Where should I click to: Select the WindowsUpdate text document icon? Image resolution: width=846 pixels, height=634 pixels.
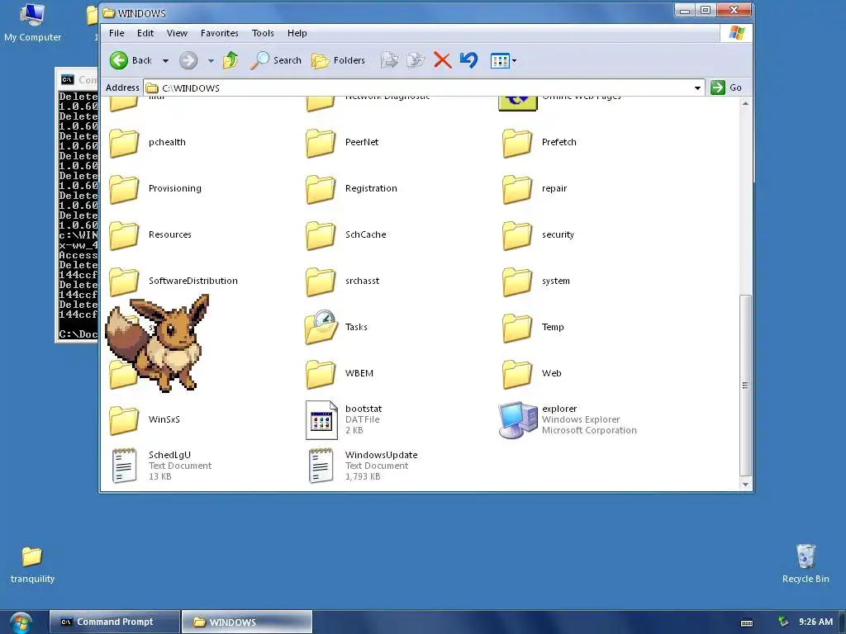pos(321,466)
